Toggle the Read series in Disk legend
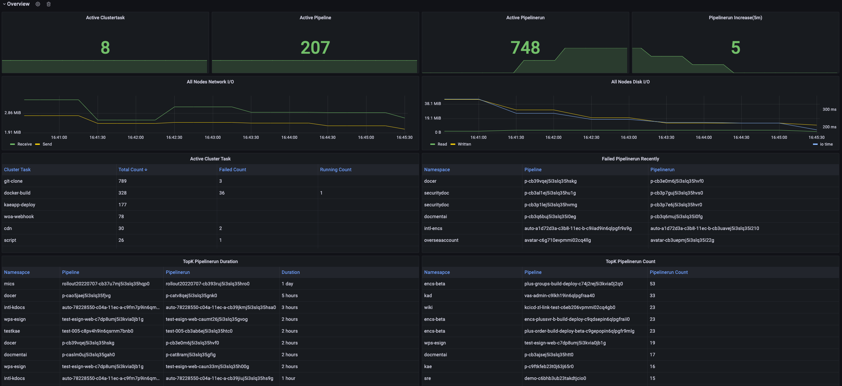This screenshot has width=842, height=386. point(442,144)
